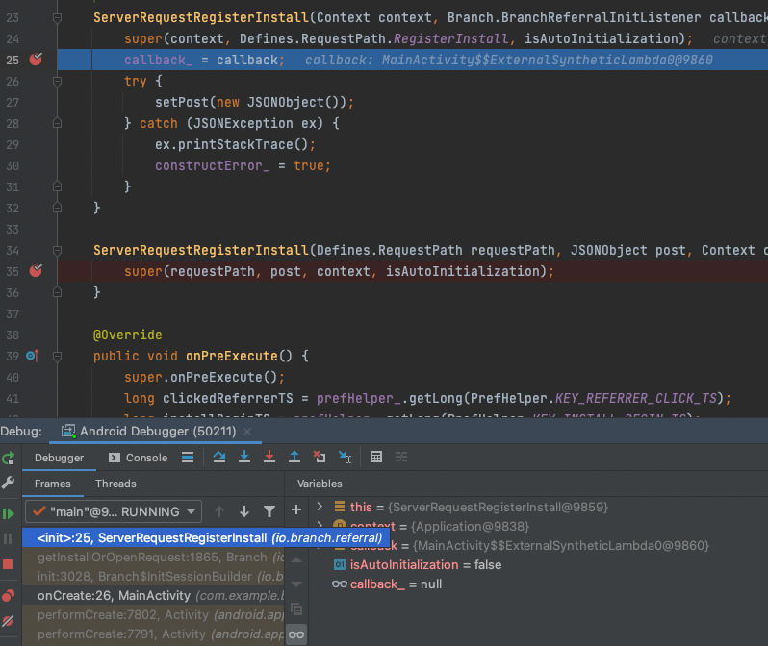Click the Force Step Into icon
Image resolution: width=768 pixels, height=646 pixels.
tap(269, 457)
